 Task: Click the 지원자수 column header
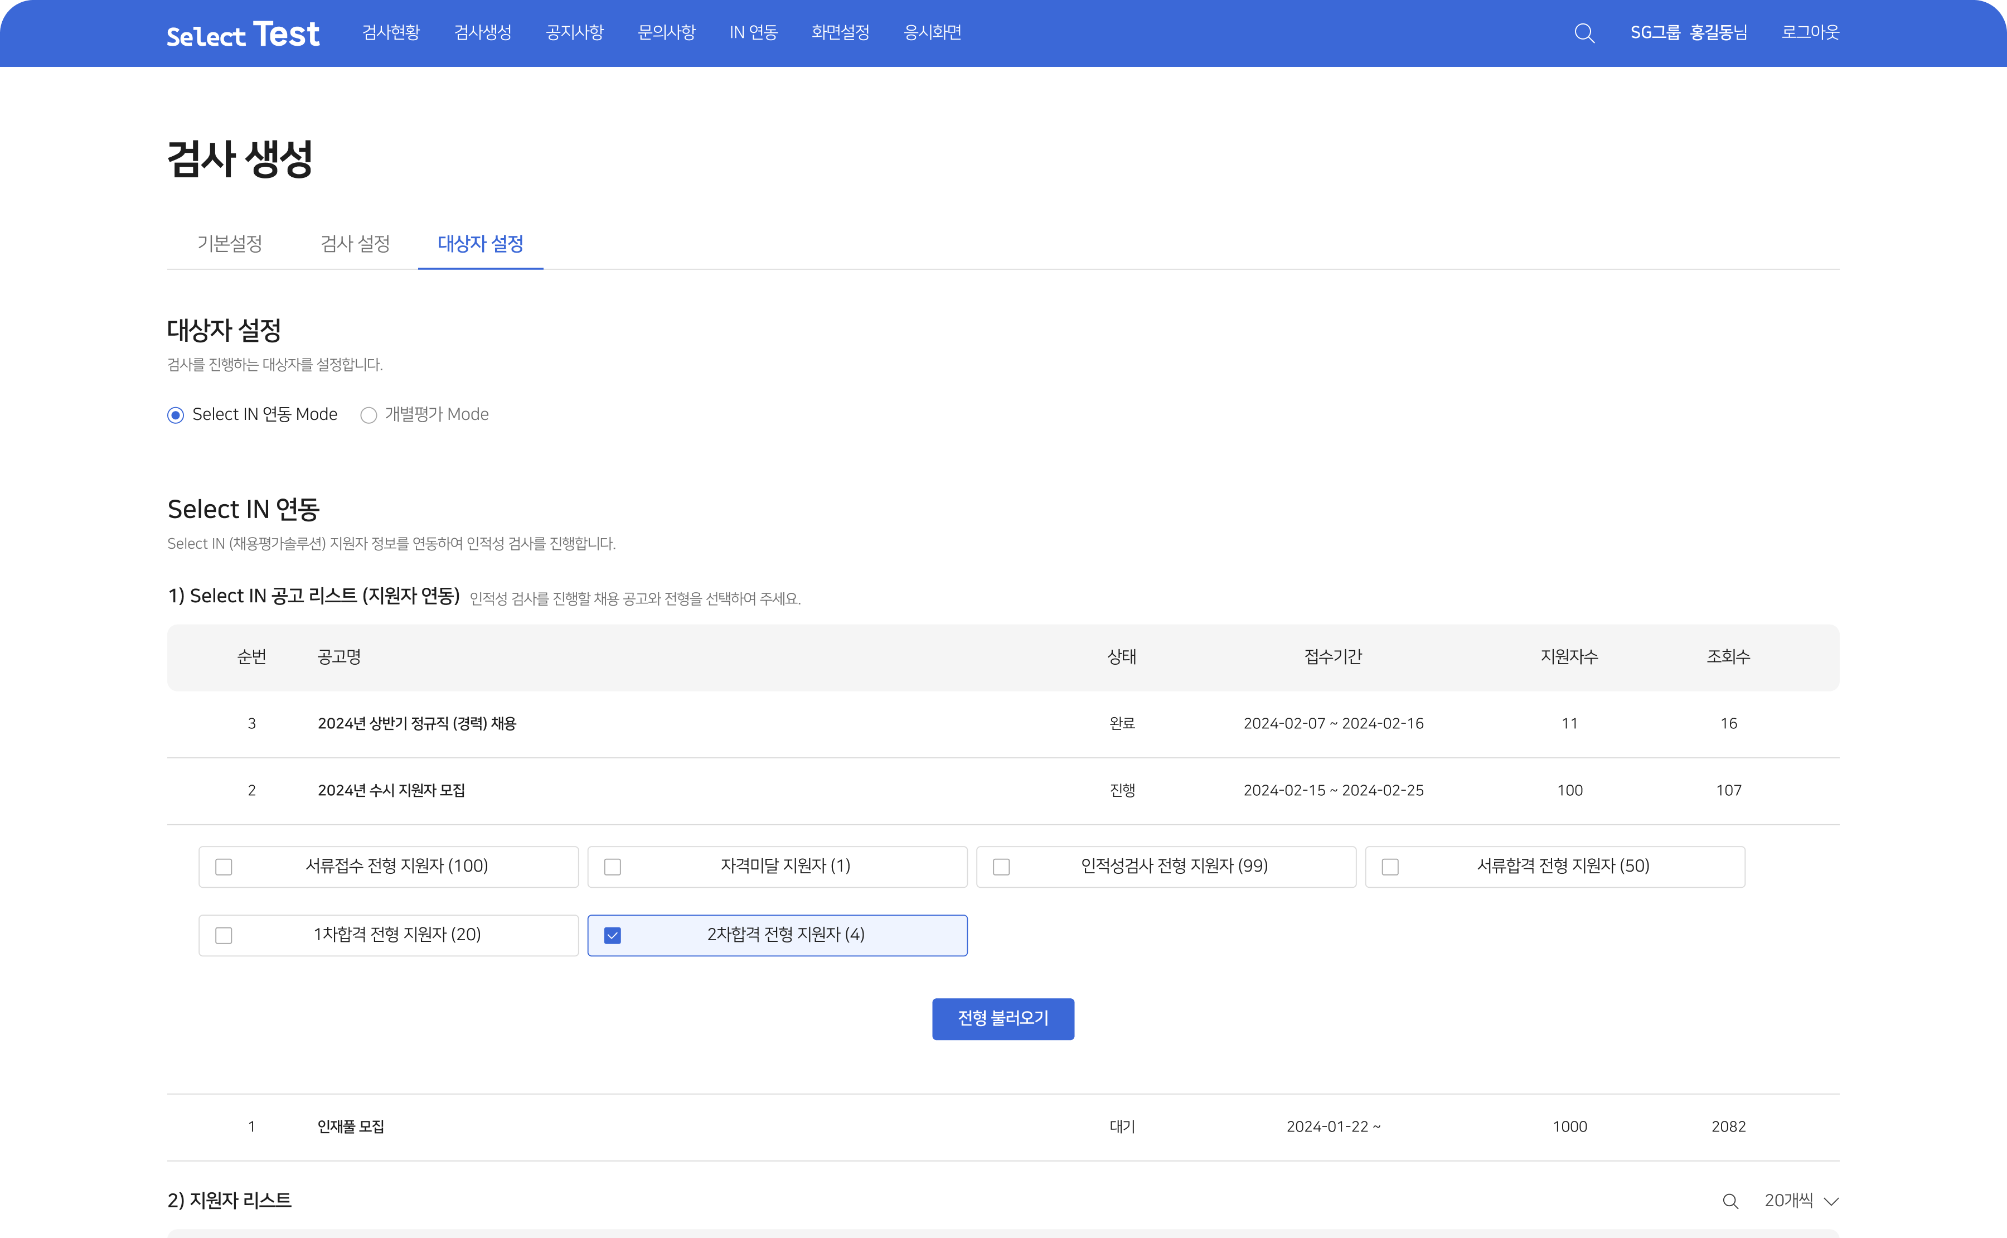click(1569, 657)
